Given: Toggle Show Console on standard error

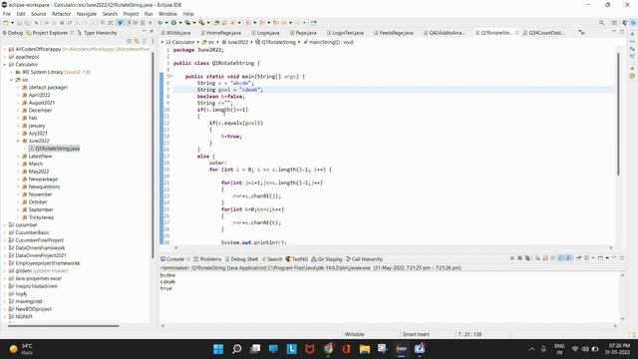Looking at the screenshot, I should click(x=569, y=258).
